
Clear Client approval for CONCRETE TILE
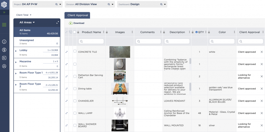pos(262,52)
